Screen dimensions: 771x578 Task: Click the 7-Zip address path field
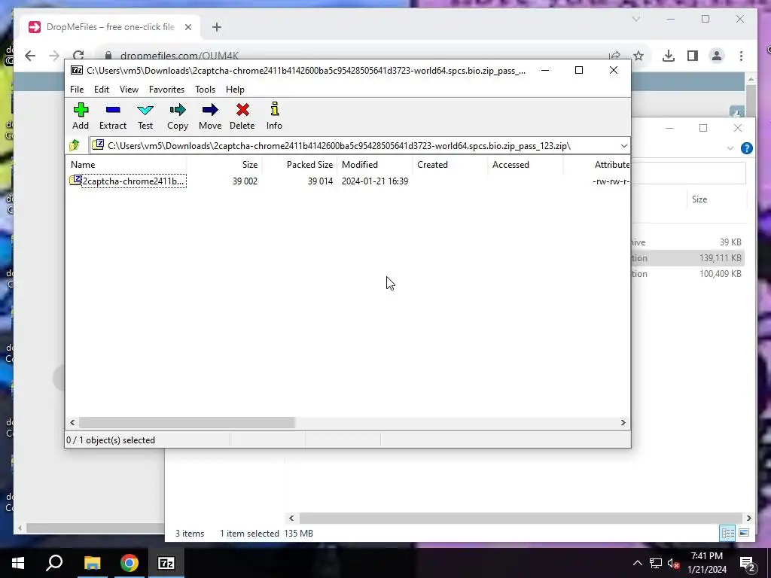tap(354, 146)
